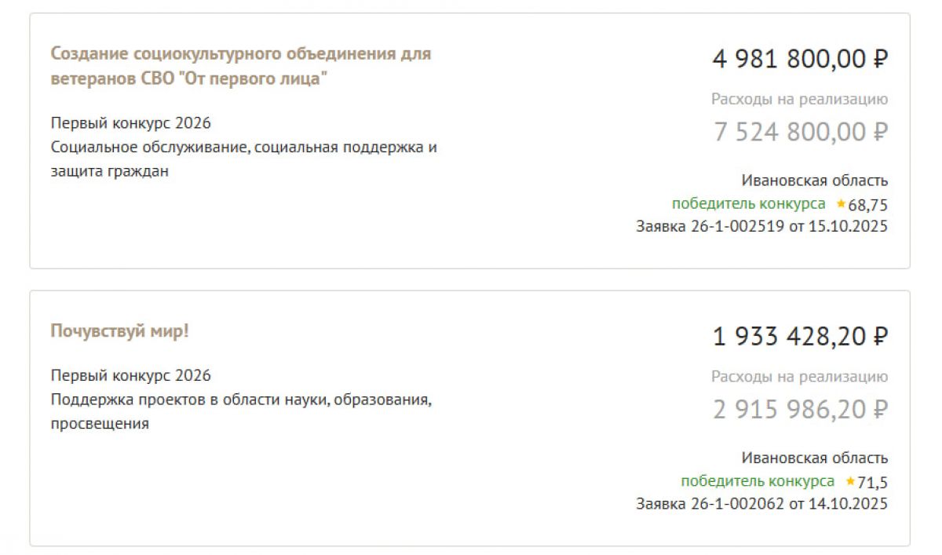
Task: Click the 1 933 428,20 ₽ grant amount
Action: [x=800, y=336]
